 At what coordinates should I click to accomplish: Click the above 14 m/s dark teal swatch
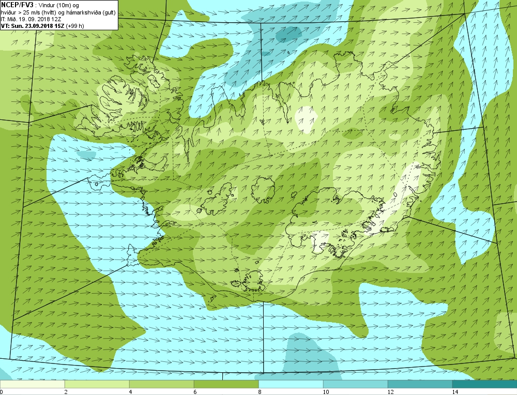pos(485,385)
